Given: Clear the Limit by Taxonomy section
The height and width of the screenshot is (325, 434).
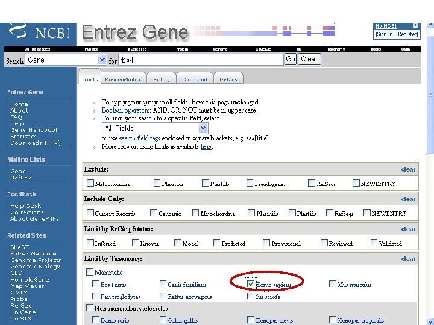Looking at the screenshot, I should 408,259.
